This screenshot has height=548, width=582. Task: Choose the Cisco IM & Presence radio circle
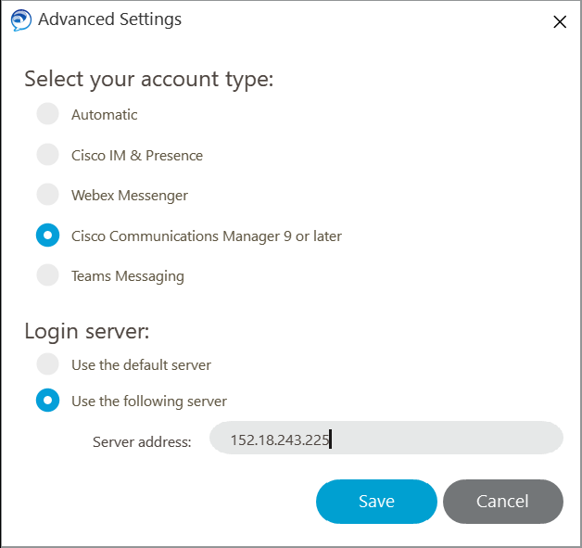(47, 154)
